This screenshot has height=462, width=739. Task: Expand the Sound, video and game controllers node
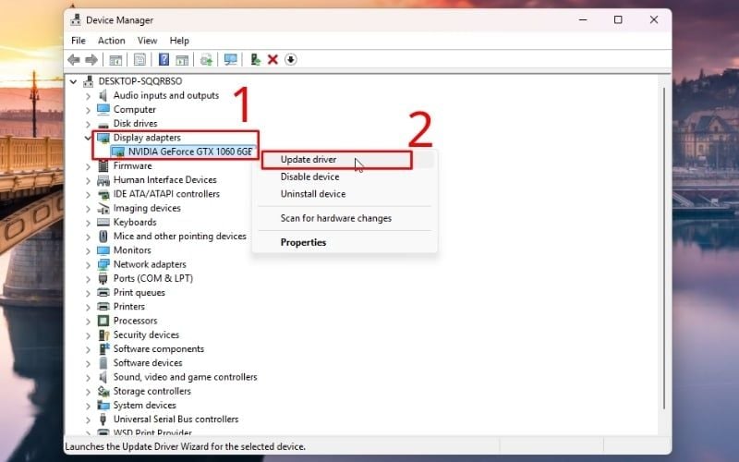tap(88, 378)
